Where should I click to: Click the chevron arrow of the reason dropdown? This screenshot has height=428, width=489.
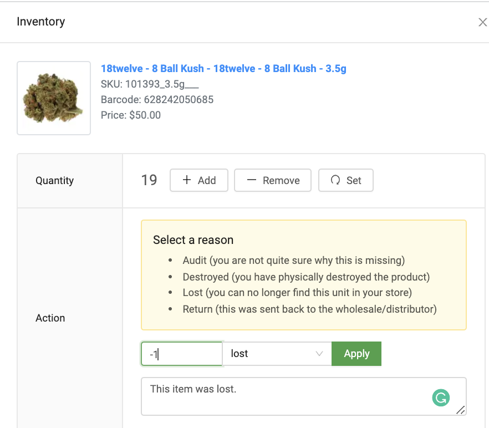point(319,354)
